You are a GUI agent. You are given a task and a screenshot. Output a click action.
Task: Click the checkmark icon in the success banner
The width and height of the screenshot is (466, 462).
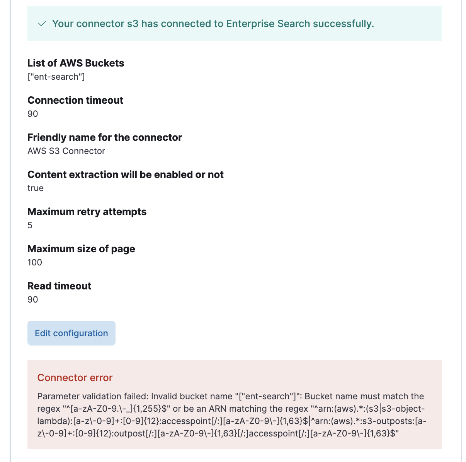click(41, 24)
